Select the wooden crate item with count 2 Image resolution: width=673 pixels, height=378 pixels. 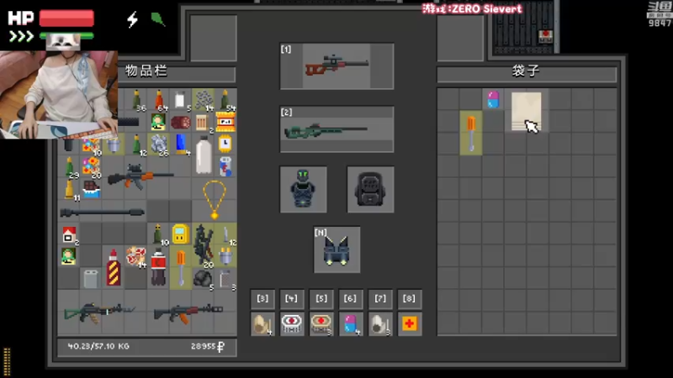202,123
